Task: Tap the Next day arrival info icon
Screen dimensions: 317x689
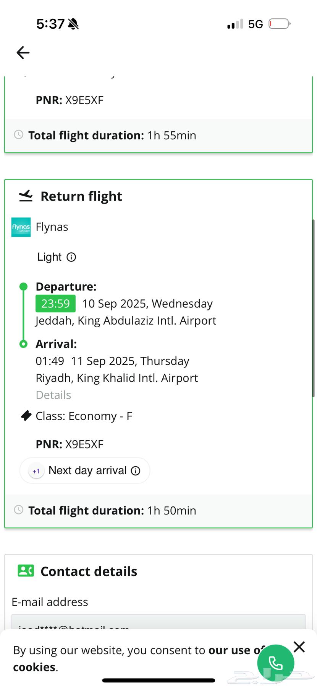Action: 136,471
